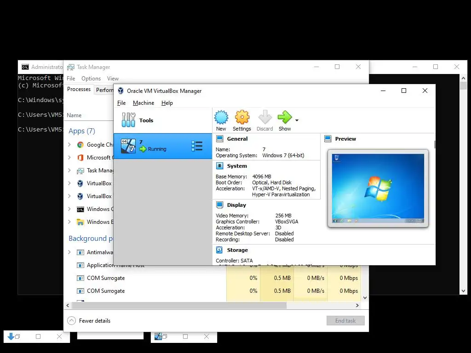This screenshot has width=471, height=353.
Task: Open VirtualBox File menu
Action: pyautogui.click(x=121, y=103)
